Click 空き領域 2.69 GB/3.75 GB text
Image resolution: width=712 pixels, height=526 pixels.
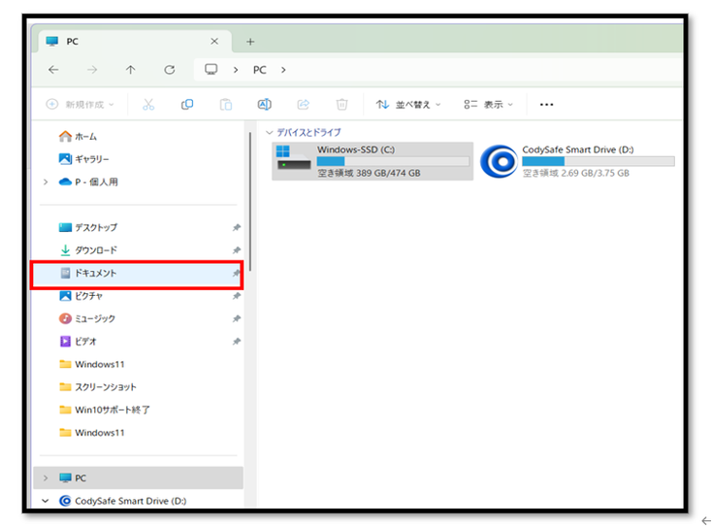pyautogui.click(x=576, y=173)
